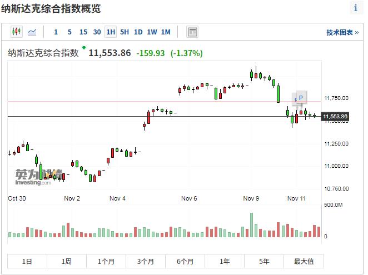Select the 1-minute interval
The image size is (368, 275).
[56, 32]
